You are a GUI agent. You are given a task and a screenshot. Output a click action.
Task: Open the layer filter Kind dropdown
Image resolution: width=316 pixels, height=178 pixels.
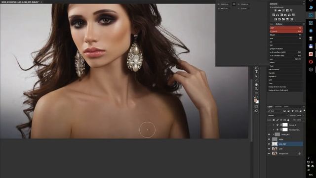pos(275,111)
